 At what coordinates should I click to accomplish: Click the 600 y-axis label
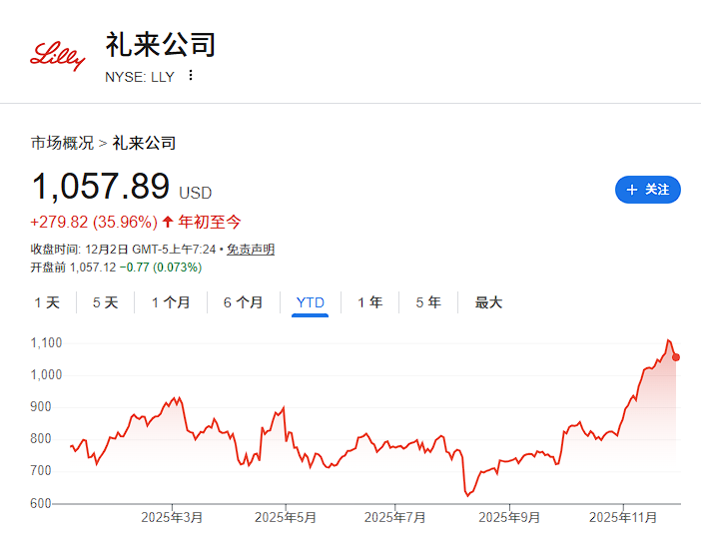[x=41, y=503]
